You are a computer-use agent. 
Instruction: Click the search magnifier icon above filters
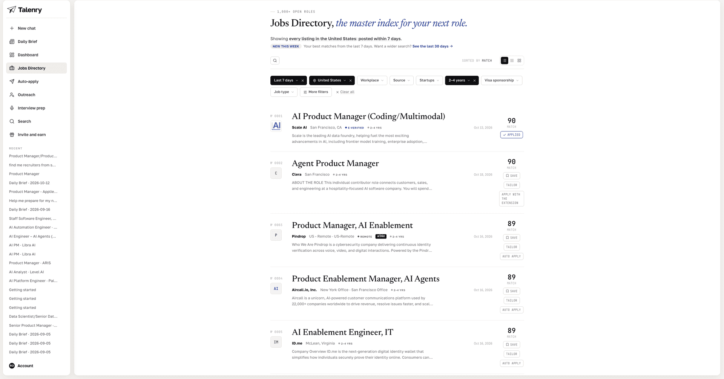pos(275,61)
